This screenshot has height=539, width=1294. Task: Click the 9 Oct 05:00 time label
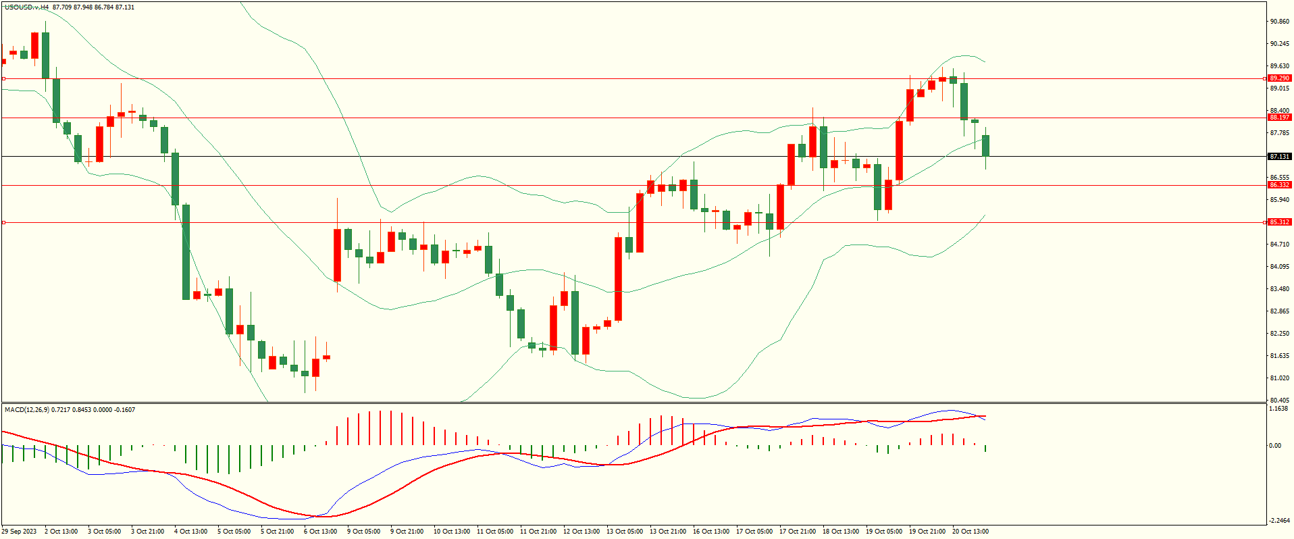(x=365, y=532)
